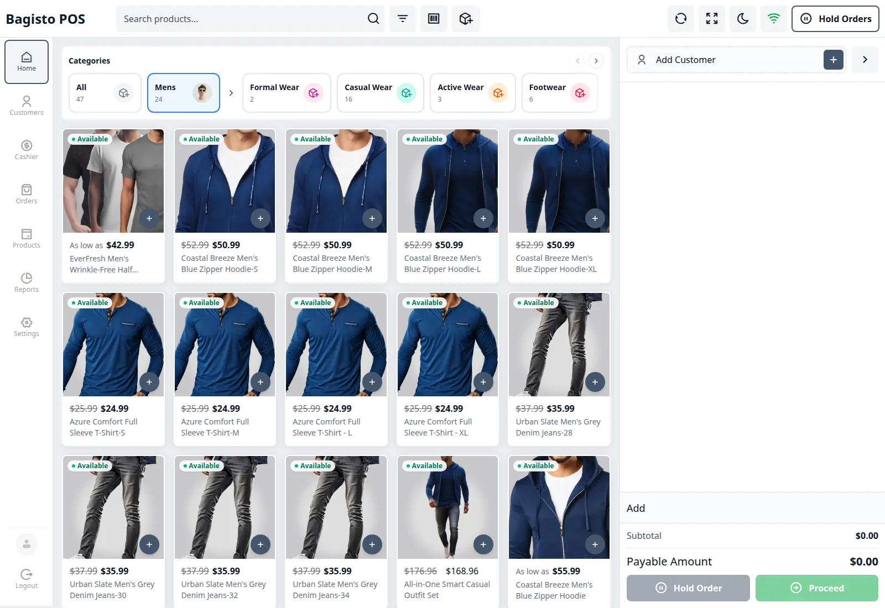The image size is (885, 608).
Task: Add Coastal Breeze Hoodie-S to cart
Action: tap(261, 218)
